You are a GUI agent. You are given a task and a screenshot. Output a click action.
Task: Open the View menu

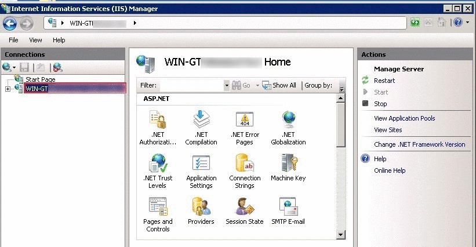click(x=35, y=40)
